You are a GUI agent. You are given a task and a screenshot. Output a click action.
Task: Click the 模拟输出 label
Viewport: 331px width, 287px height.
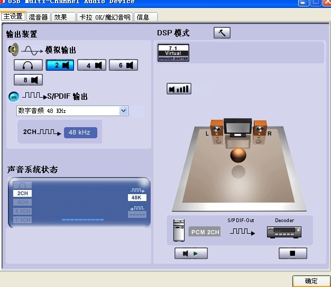click(x=60, y=50)
